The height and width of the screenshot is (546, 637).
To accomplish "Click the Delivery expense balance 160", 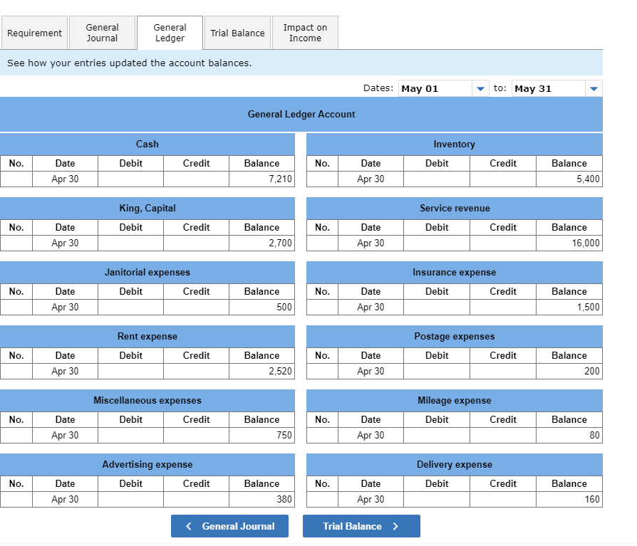I will (569, 499).
